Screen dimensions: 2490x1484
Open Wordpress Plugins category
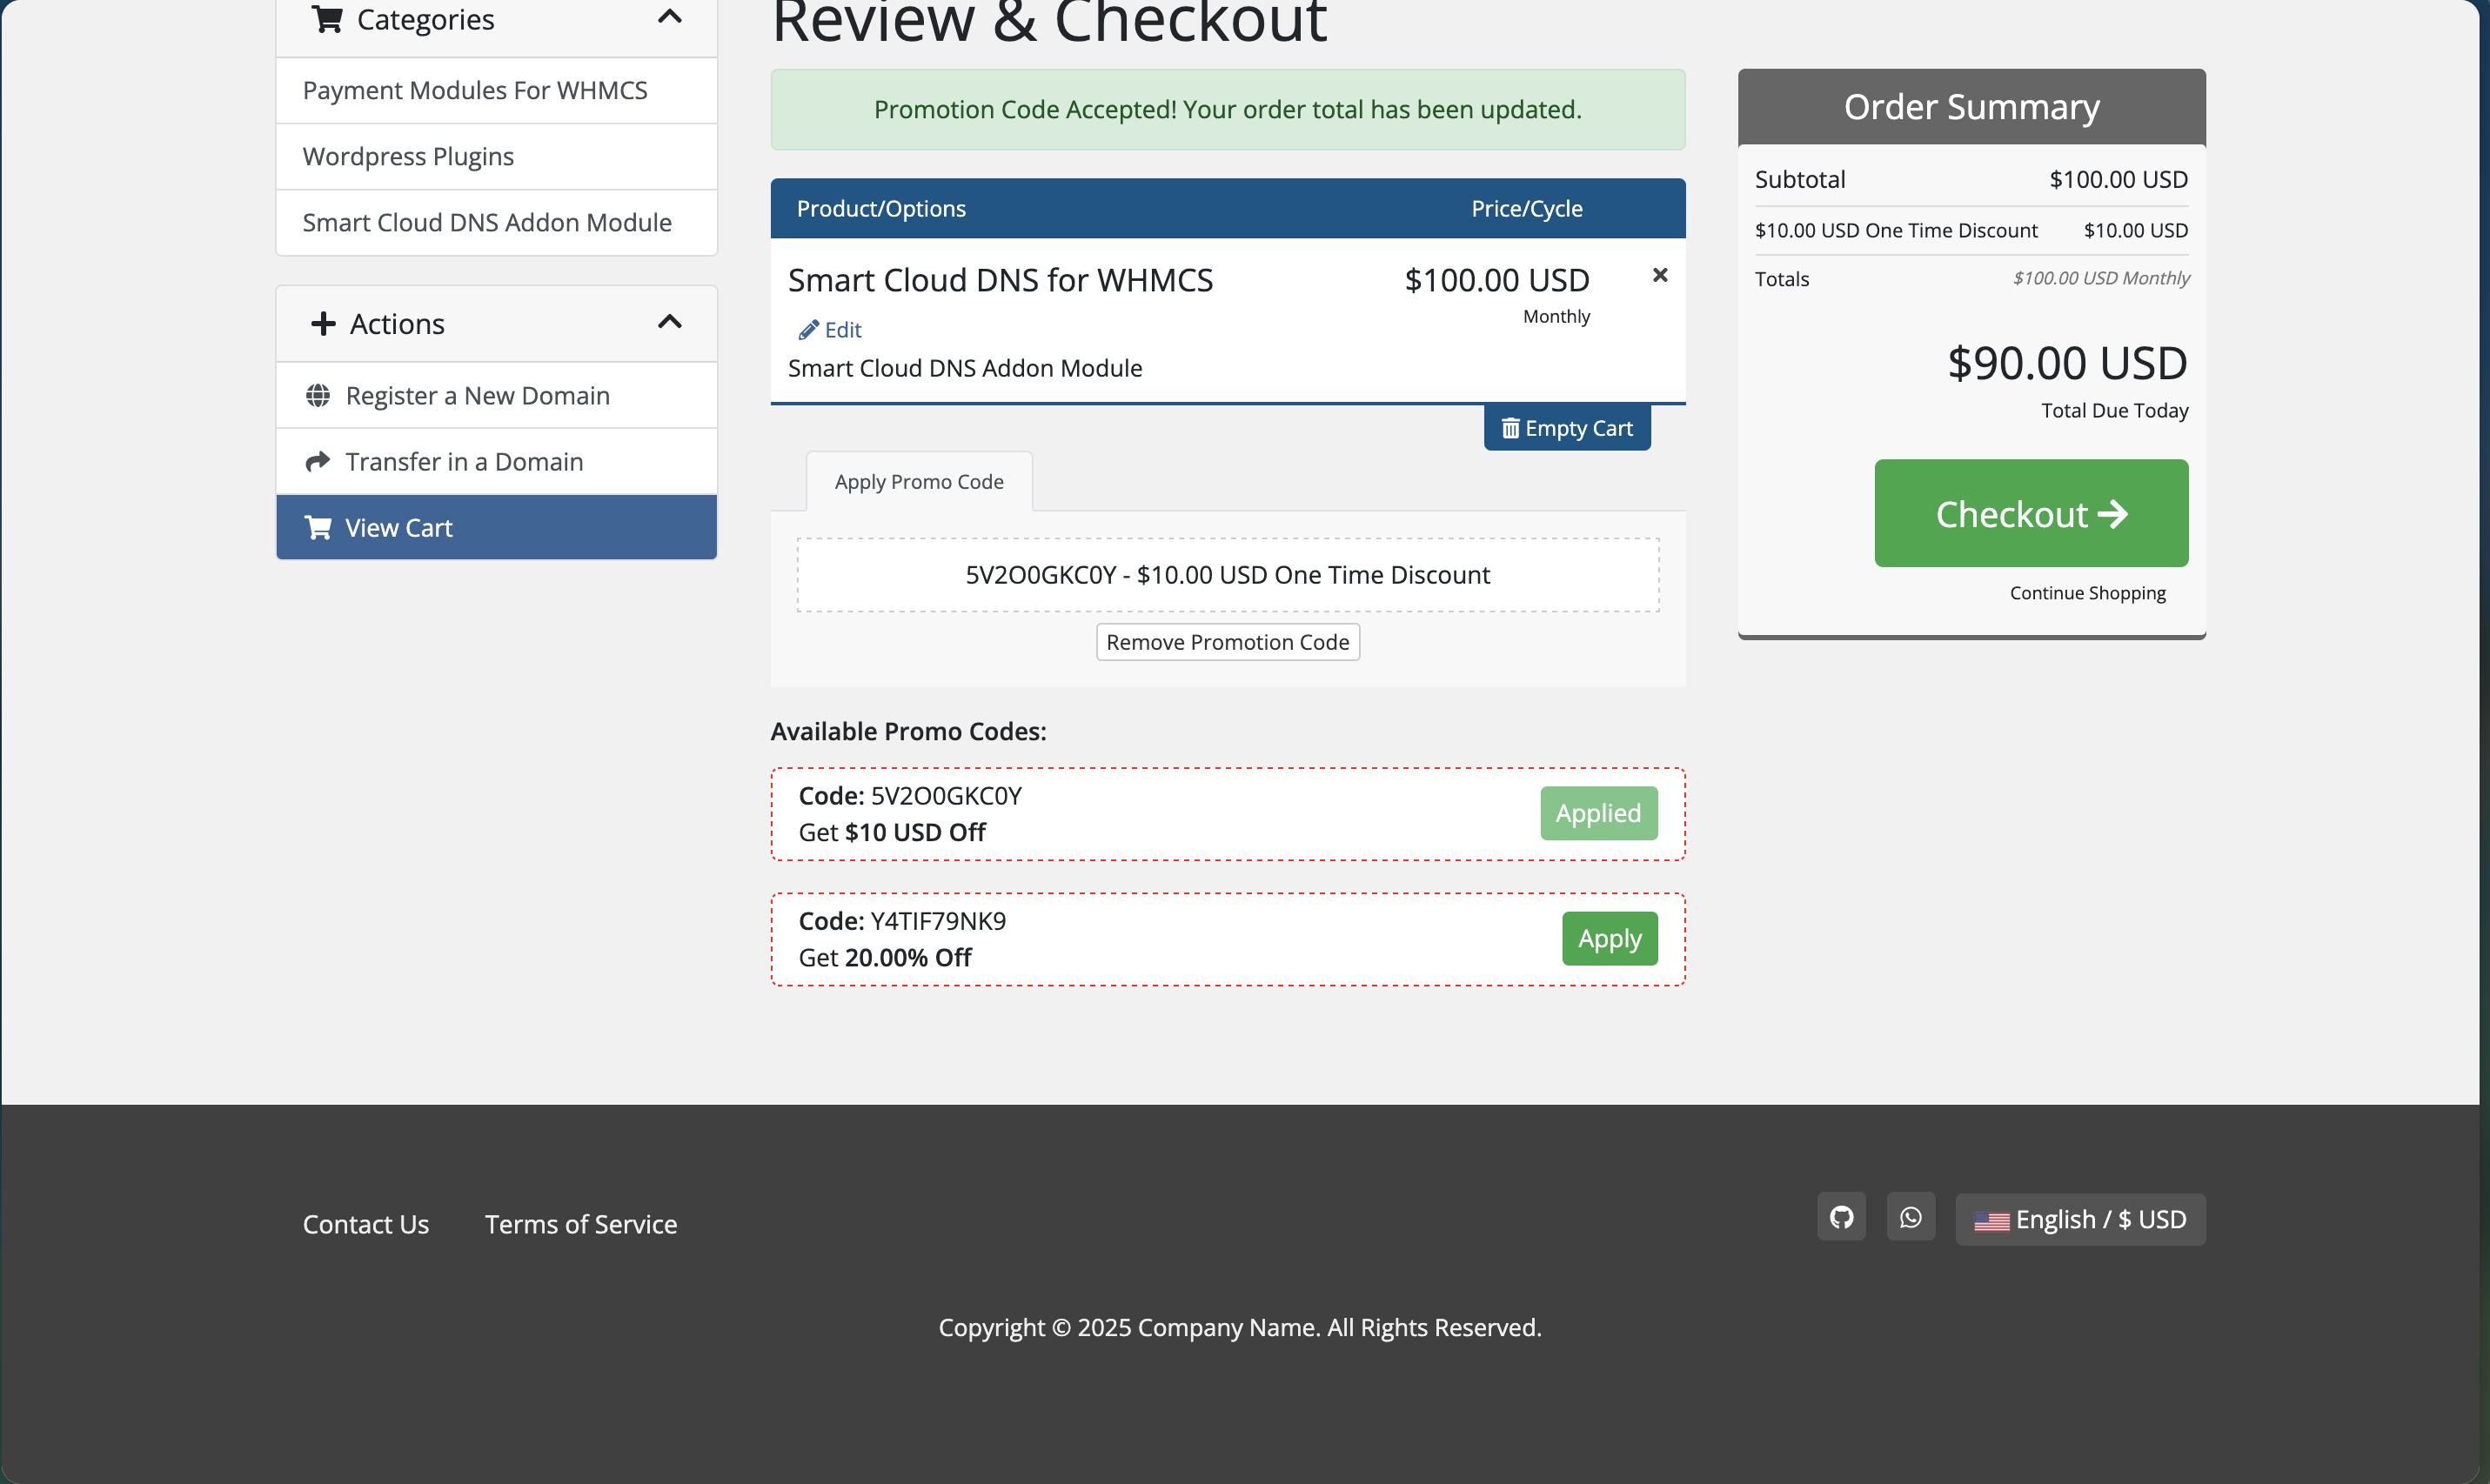pos(408,157)
